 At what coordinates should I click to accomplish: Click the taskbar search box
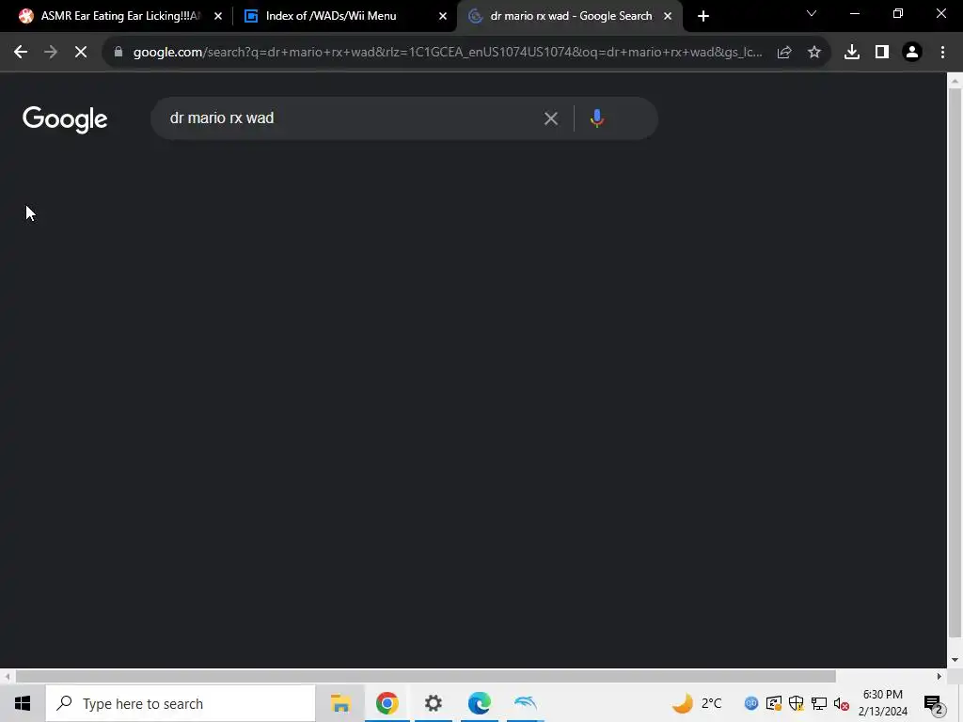click(181, 703)
